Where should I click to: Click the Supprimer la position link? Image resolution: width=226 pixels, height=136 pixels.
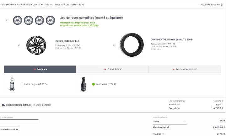(x=210, y=5)
